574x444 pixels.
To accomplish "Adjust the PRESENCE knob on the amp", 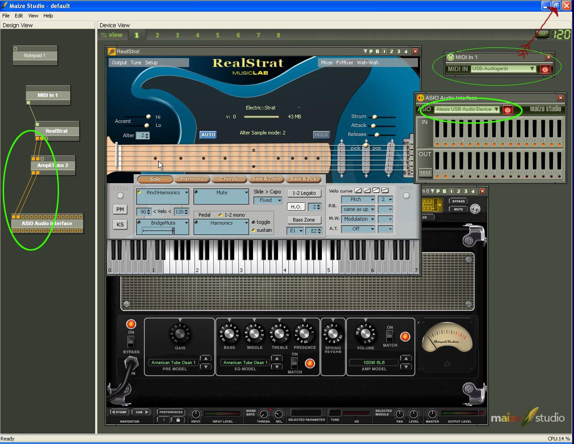I will click(304, 334).
